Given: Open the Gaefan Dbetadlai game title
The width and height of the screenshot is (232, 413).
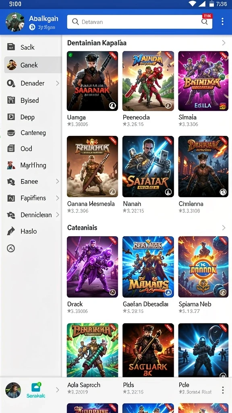Looking at the screenshot, I should (x=145, y=304).
